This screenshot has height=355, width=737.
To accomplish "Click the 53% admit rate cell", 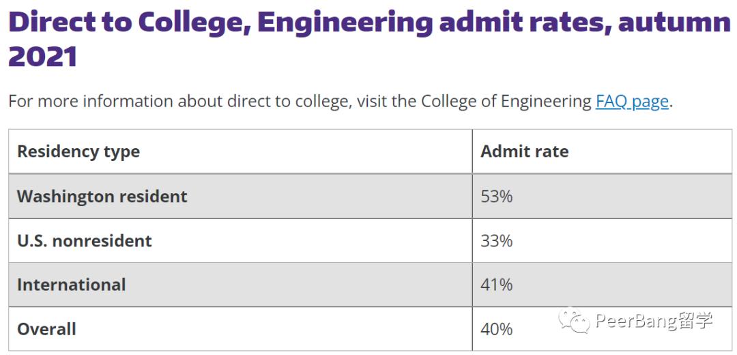I will pos(496,197).
